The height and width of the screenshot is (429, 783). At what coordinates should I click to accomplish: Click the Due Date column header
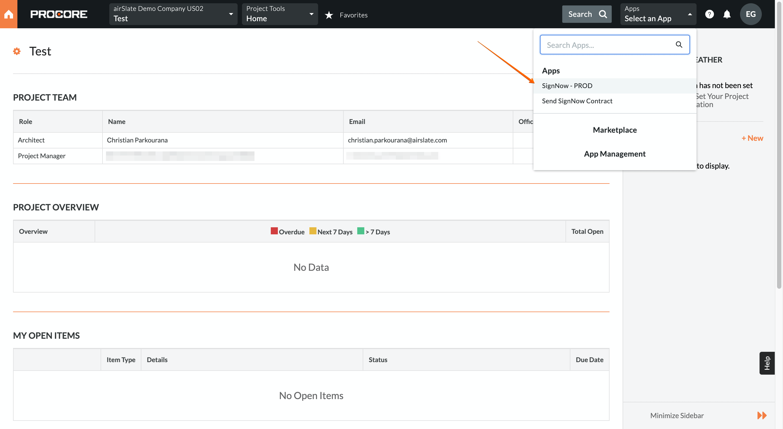tap(589, 360)
